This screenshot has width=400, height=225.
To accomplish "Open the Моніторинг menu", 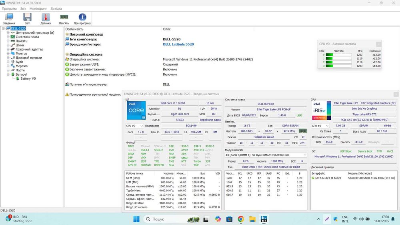I will [38, 9].
